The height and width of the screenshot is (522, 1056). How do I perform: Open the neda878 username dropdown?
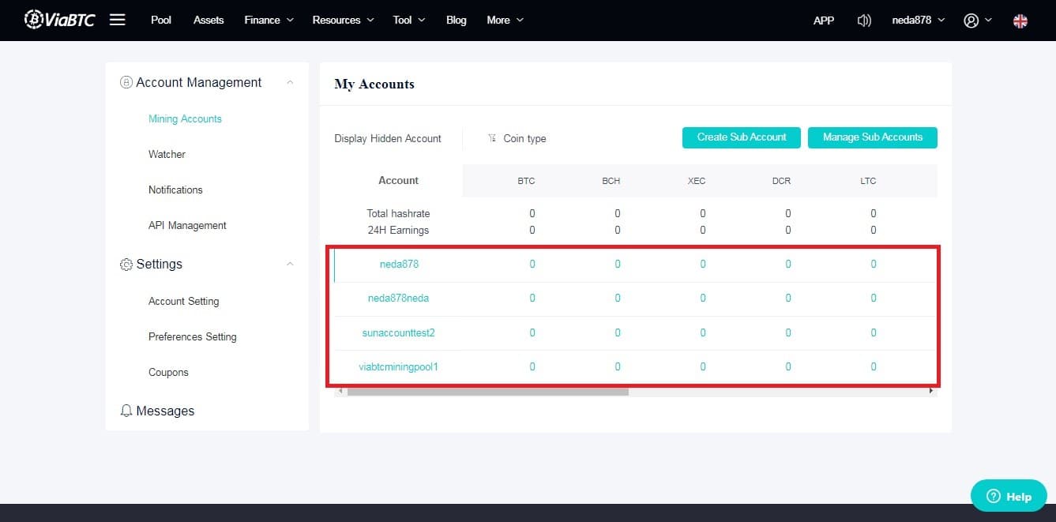(918, 21)
